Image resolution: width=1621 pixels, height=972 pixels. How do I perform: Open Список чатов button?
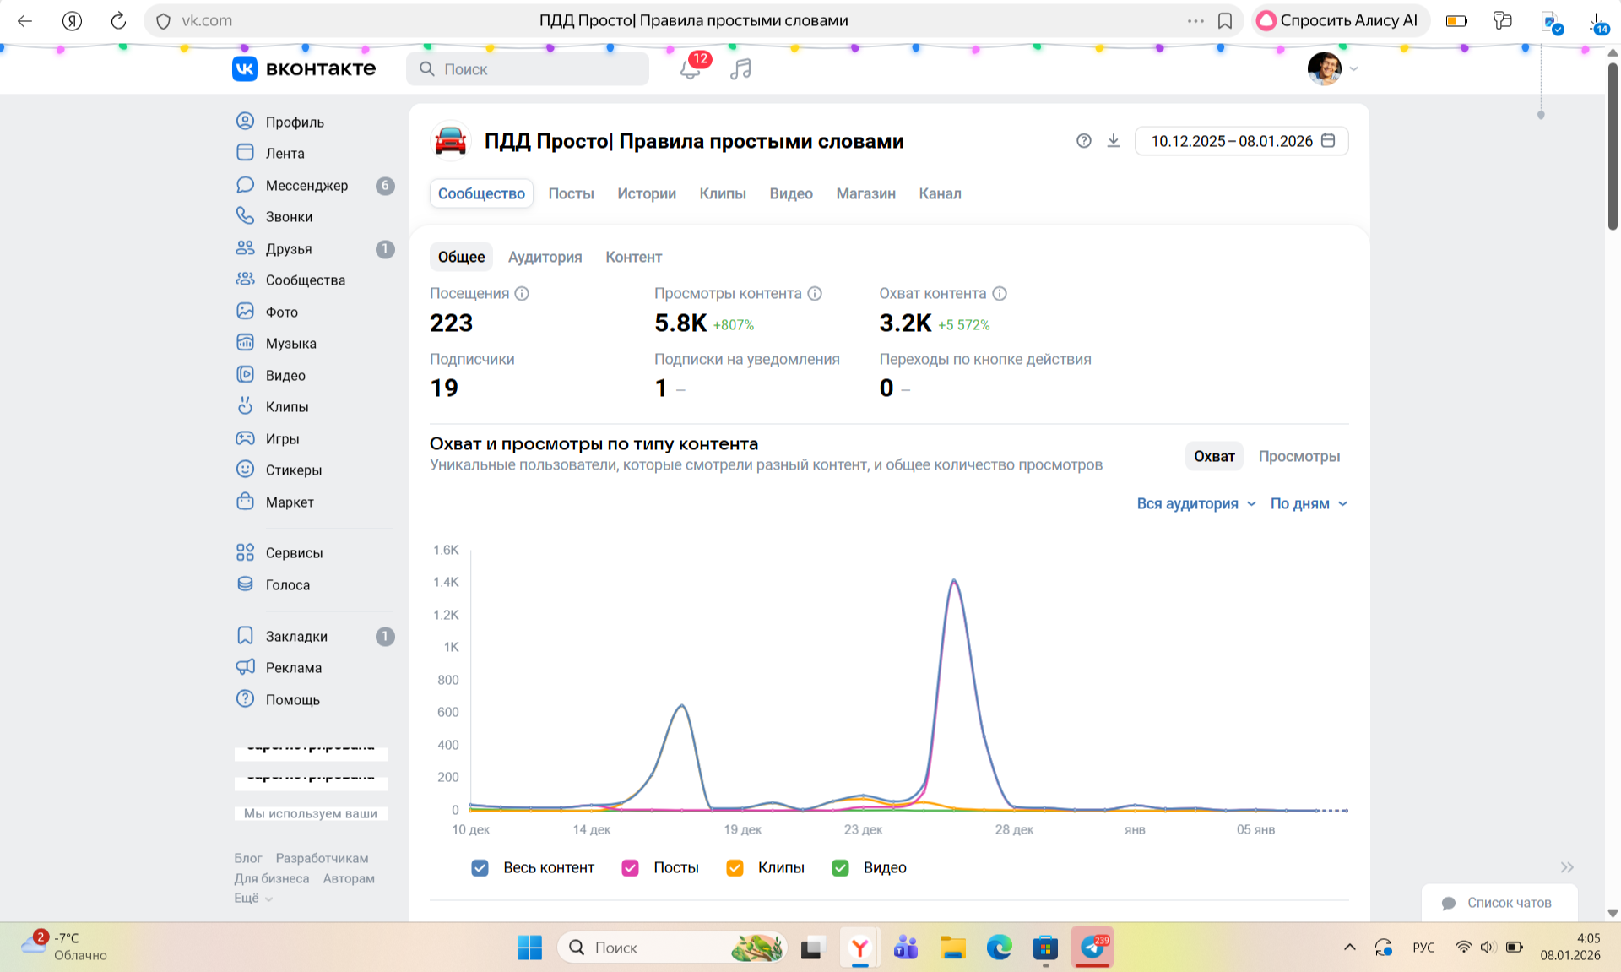[x=1499, y=903]
